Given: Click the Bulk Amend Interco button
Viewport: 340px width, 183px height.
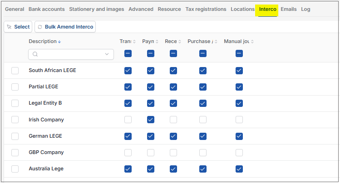Looking at the screenshot, I should coord(65,27).
